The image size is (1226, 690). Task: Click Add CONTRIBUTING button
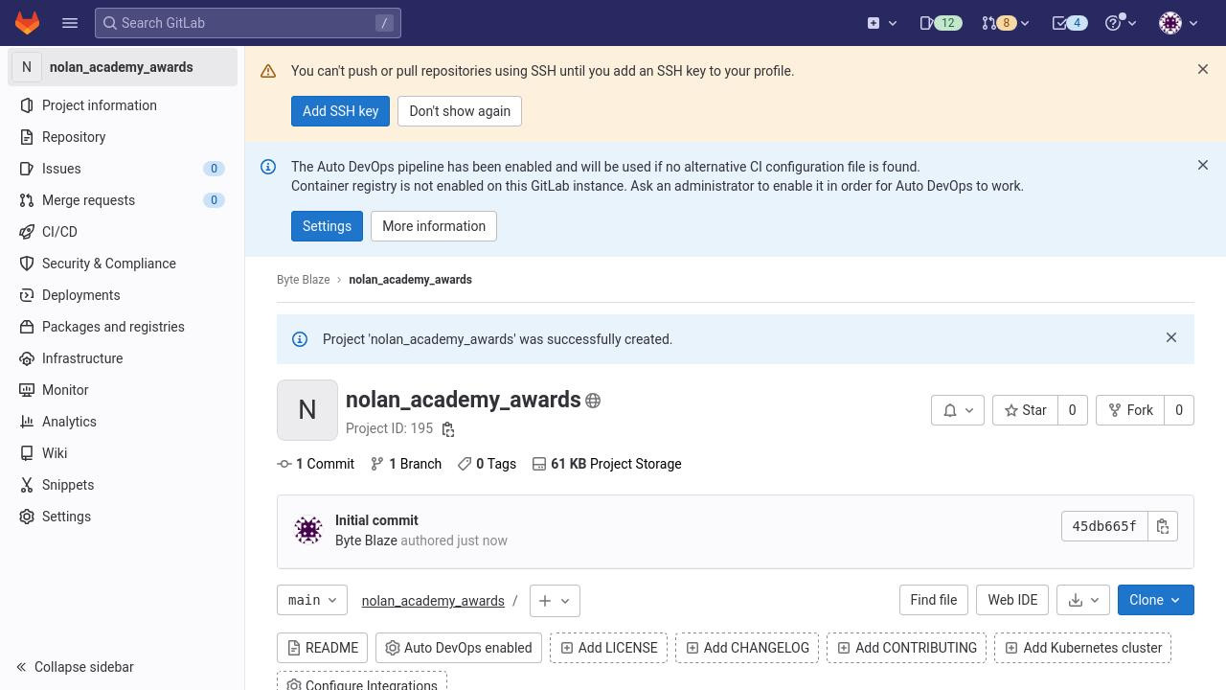[906, 648]
